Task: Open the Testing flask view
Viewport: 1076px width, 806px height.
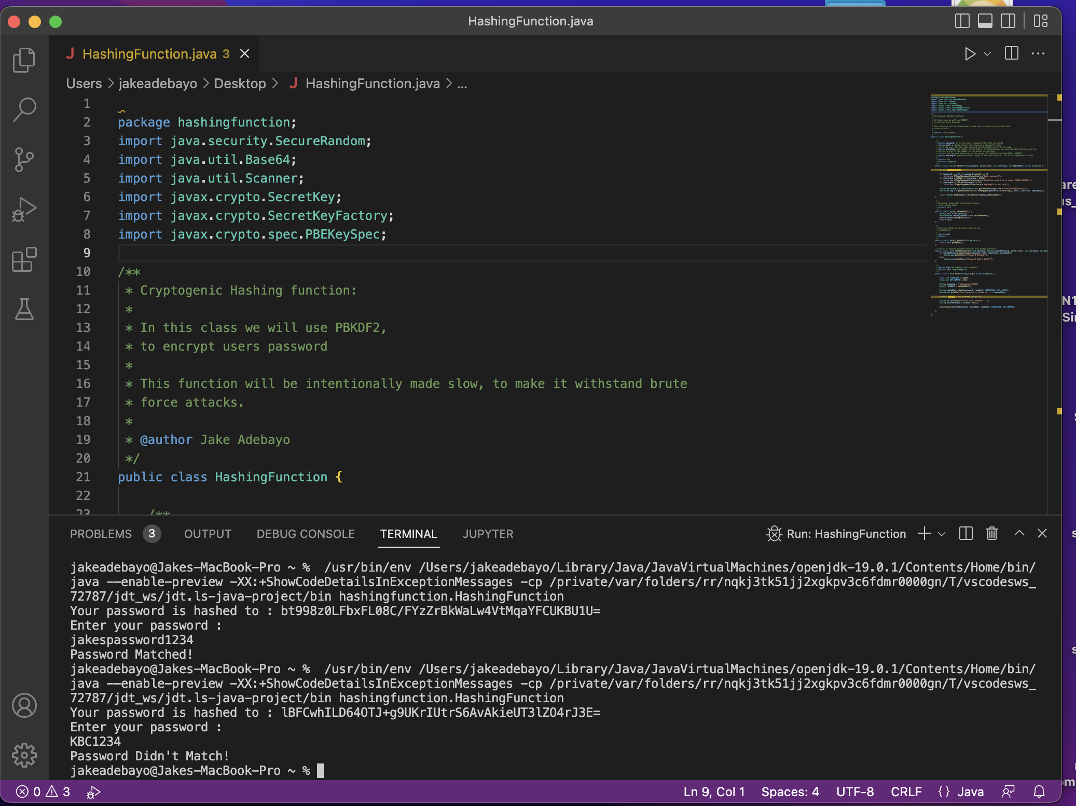Action: coord(24,309)
